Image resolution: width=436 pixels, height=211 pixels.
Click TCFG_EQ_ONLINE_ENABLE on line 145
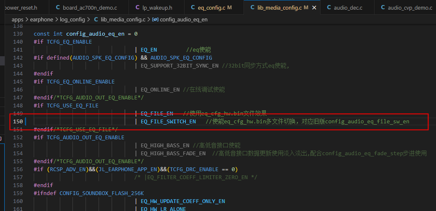80,82
